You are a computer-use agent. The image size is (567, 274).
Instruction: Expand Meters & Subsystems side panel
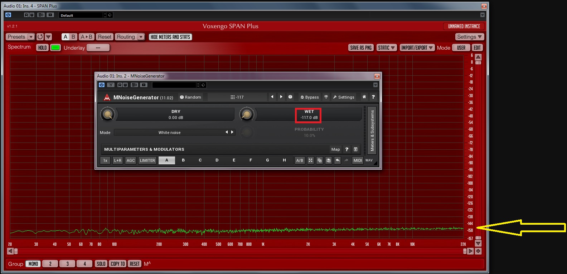(372, 130)
